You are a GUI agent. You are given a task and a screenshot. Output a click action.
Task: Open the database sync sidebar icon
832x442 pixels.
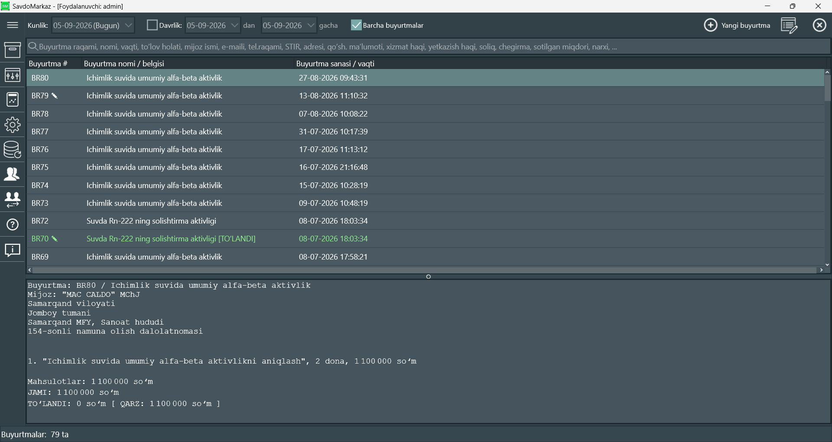coord(13,149)
